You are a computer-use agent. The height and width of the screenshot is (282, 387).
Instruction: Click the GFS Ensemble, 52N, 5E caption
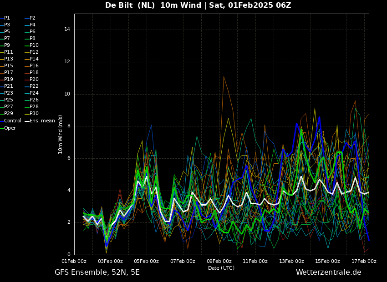click(x=97, y=272)
